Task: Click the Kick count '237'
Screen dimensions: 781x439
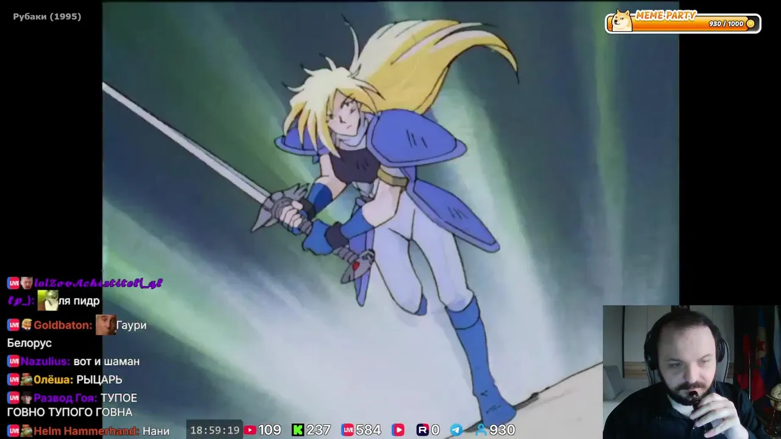Action: coord(319,430)
